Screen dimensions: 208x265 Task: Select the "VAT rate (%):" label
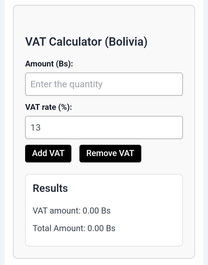click(49, 107)
